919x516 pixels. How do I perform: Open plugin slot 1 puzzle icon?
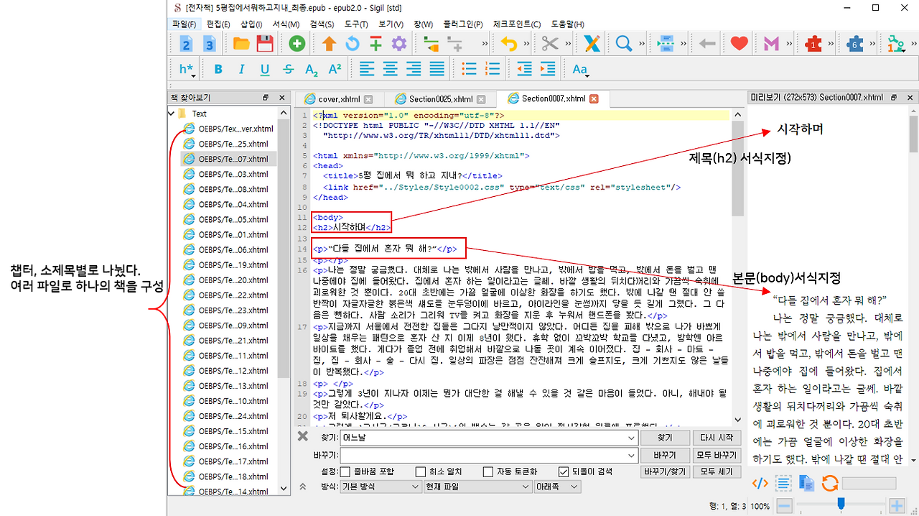pos(813,44)
